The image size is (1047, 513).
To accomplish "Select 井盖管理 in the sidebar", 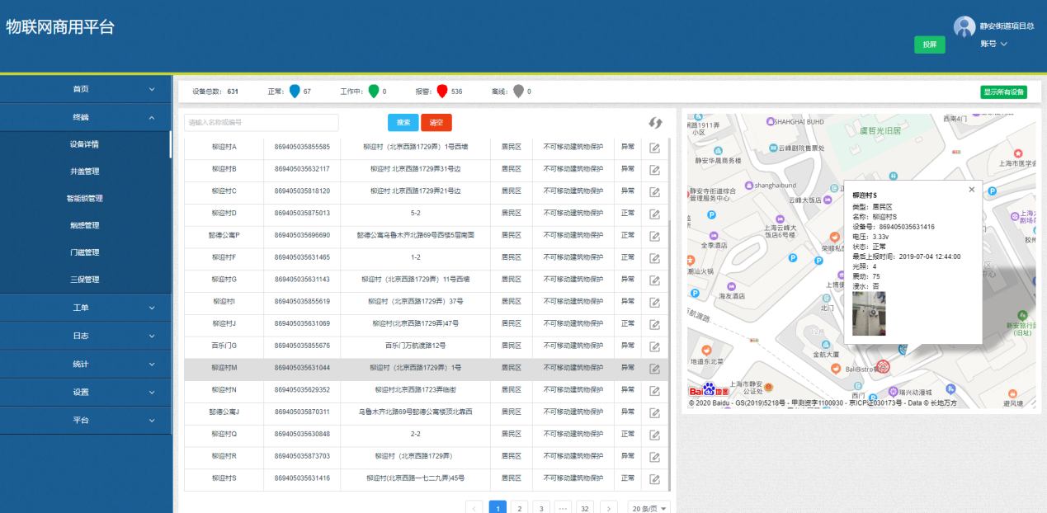I will pos(85,172).
